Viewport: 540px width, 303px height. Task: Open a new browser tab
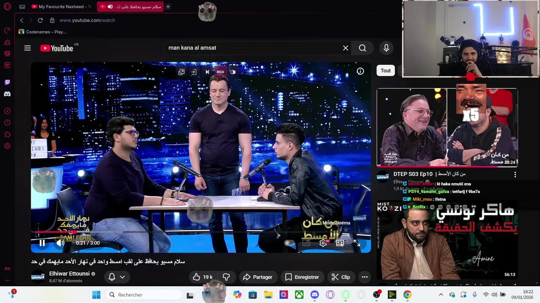click(168, 7)
